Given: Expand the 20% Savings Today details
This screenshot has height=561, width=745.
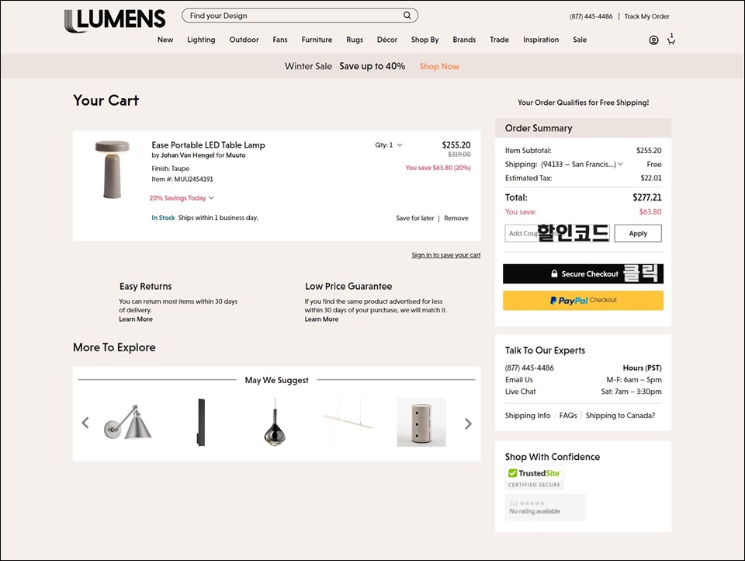Looking at the screenshot, I should [182, 198].
